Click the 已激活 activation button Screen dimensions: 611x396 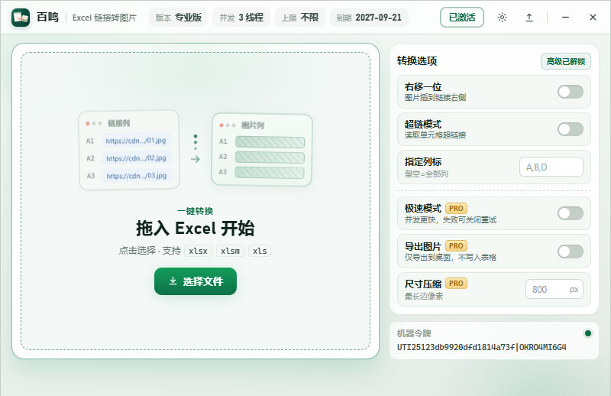(462, 18)
